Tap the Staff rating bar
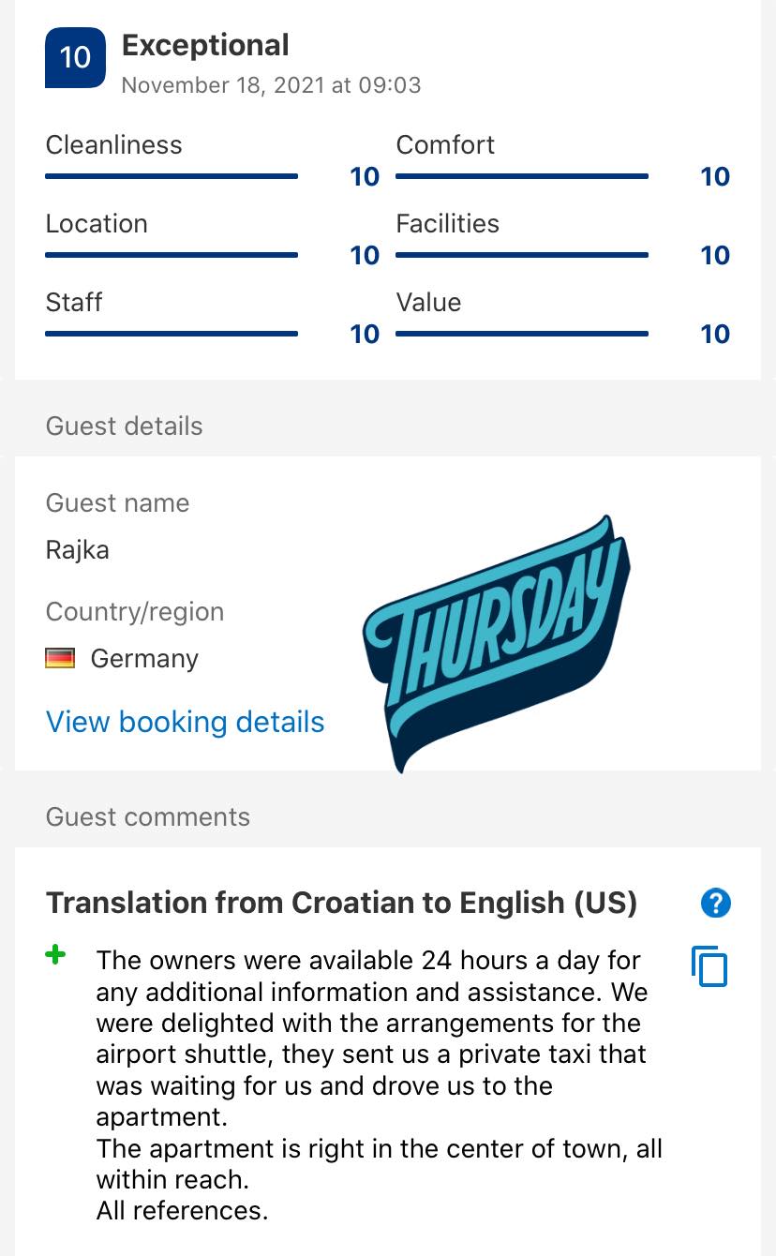This screenshot has width=776, height=1256. click(x=172, y=334)
